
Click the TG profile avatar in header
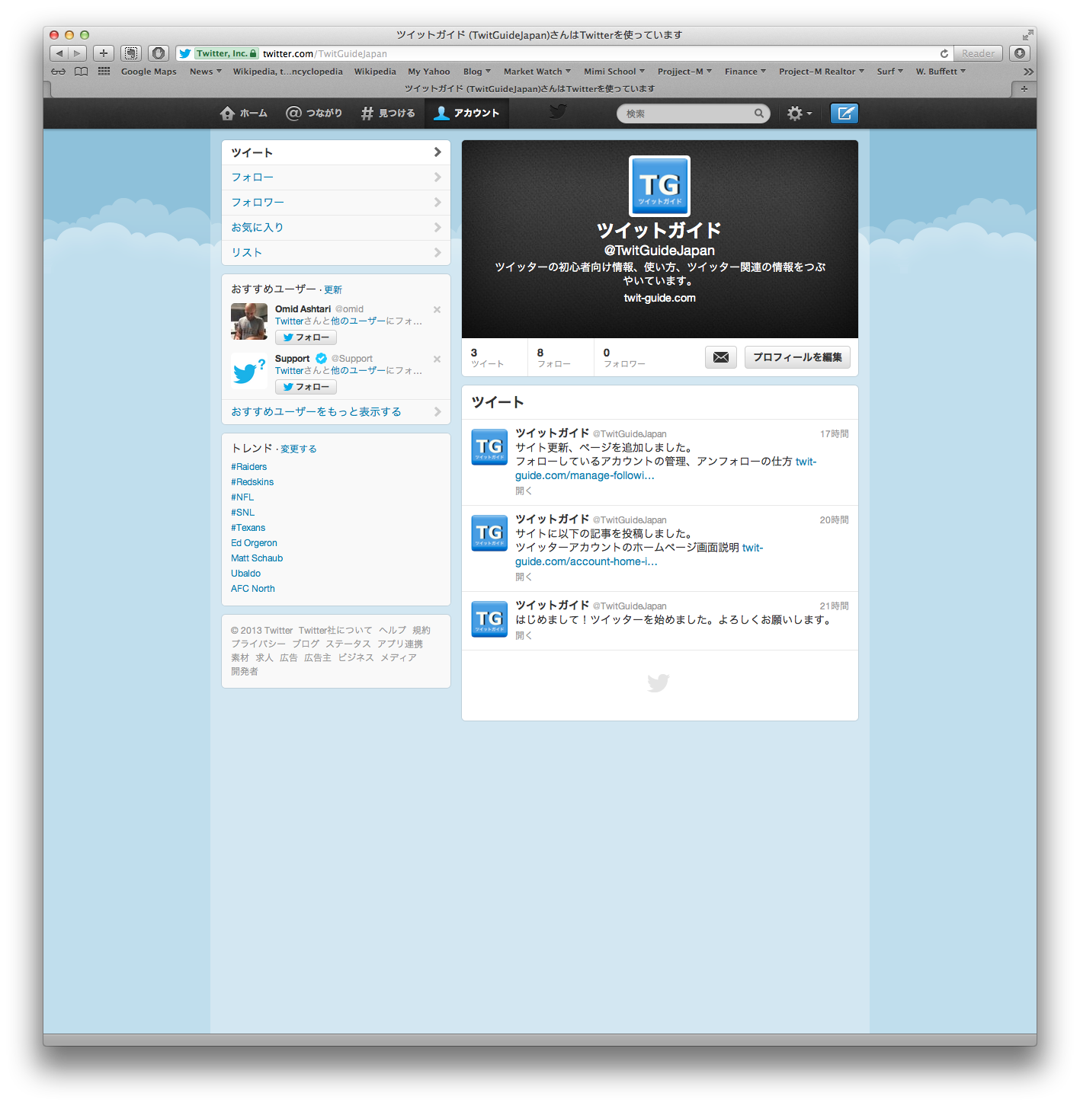point(659,186)
